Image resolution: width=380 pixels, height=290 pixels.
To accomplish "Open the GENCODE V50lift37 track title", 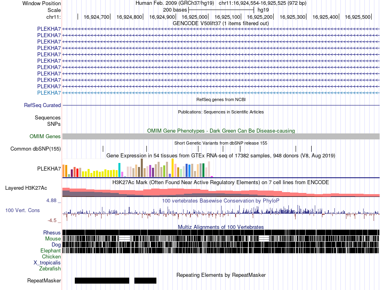I will pos(220,24).
